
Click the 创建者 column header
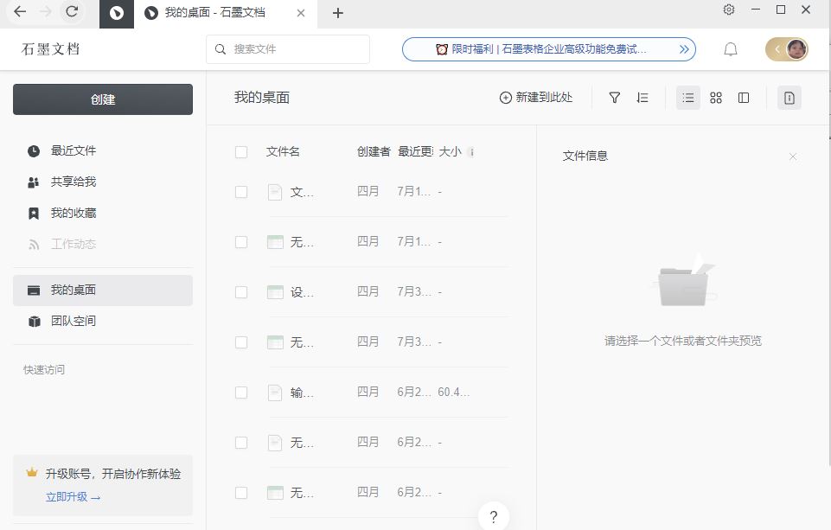pos(374,151)
